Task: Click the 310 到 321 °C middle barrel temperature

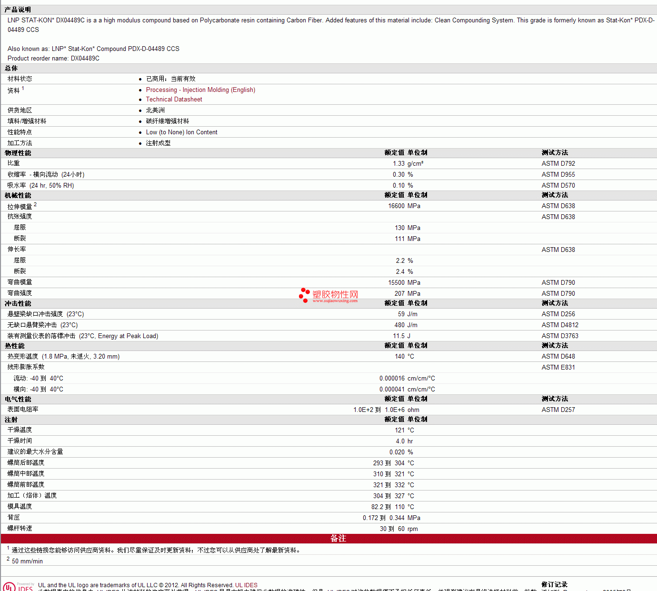Action: pos(394,474)
